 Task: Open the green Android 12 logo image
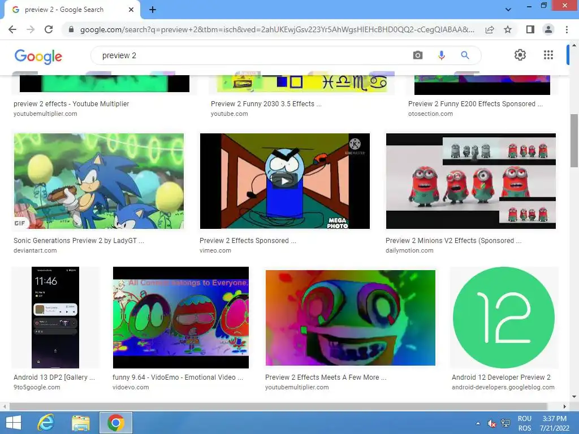click(x=504, y=318)
